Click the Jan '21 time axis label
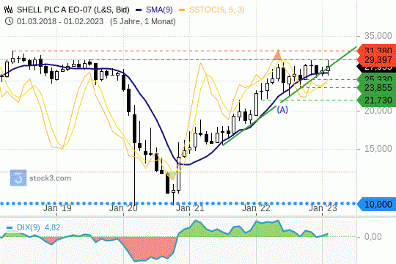This screenshot has width=396, height=264. (190, 208)
